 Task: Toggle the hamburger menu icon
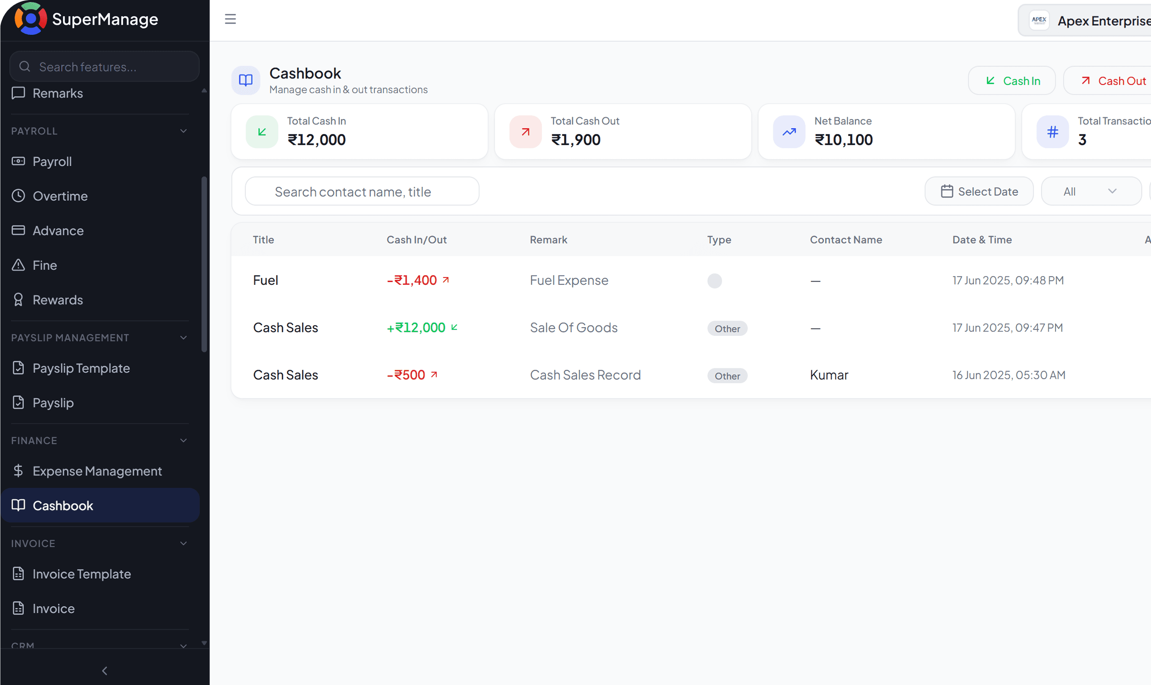click(x=230, y=19)
